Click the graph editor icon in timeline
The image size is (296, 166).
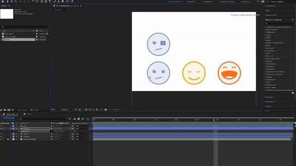tap(88, 119)
